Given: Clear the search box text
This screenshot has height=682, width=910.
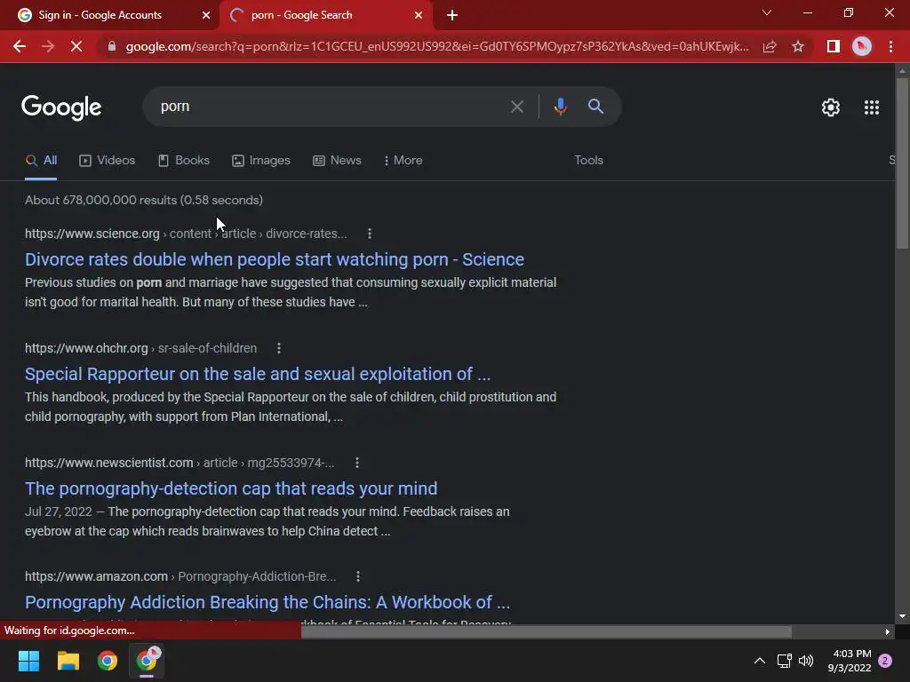Looking at the screenshot, I should [516, 107].
